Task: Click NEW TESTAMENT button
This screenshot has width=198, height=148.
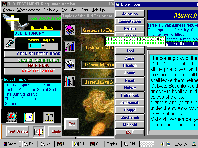Action: (x=32, y=71)
